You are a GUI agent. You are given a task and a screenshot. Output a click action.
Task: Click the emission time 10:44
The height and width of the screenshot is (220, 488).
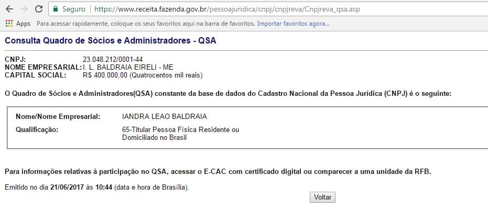pos(104,187)
